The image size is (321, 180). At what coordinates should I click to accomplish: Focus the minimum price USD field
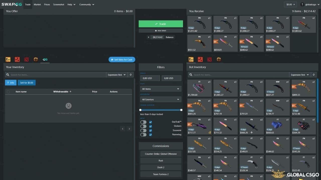(150, 78)
